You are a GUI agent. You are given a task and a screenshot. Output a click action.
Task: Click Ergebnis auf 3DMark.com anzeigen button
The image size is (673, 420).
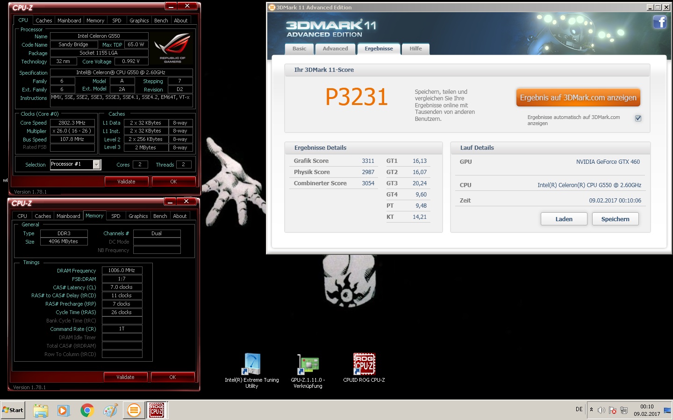click(x=578, y=98)
